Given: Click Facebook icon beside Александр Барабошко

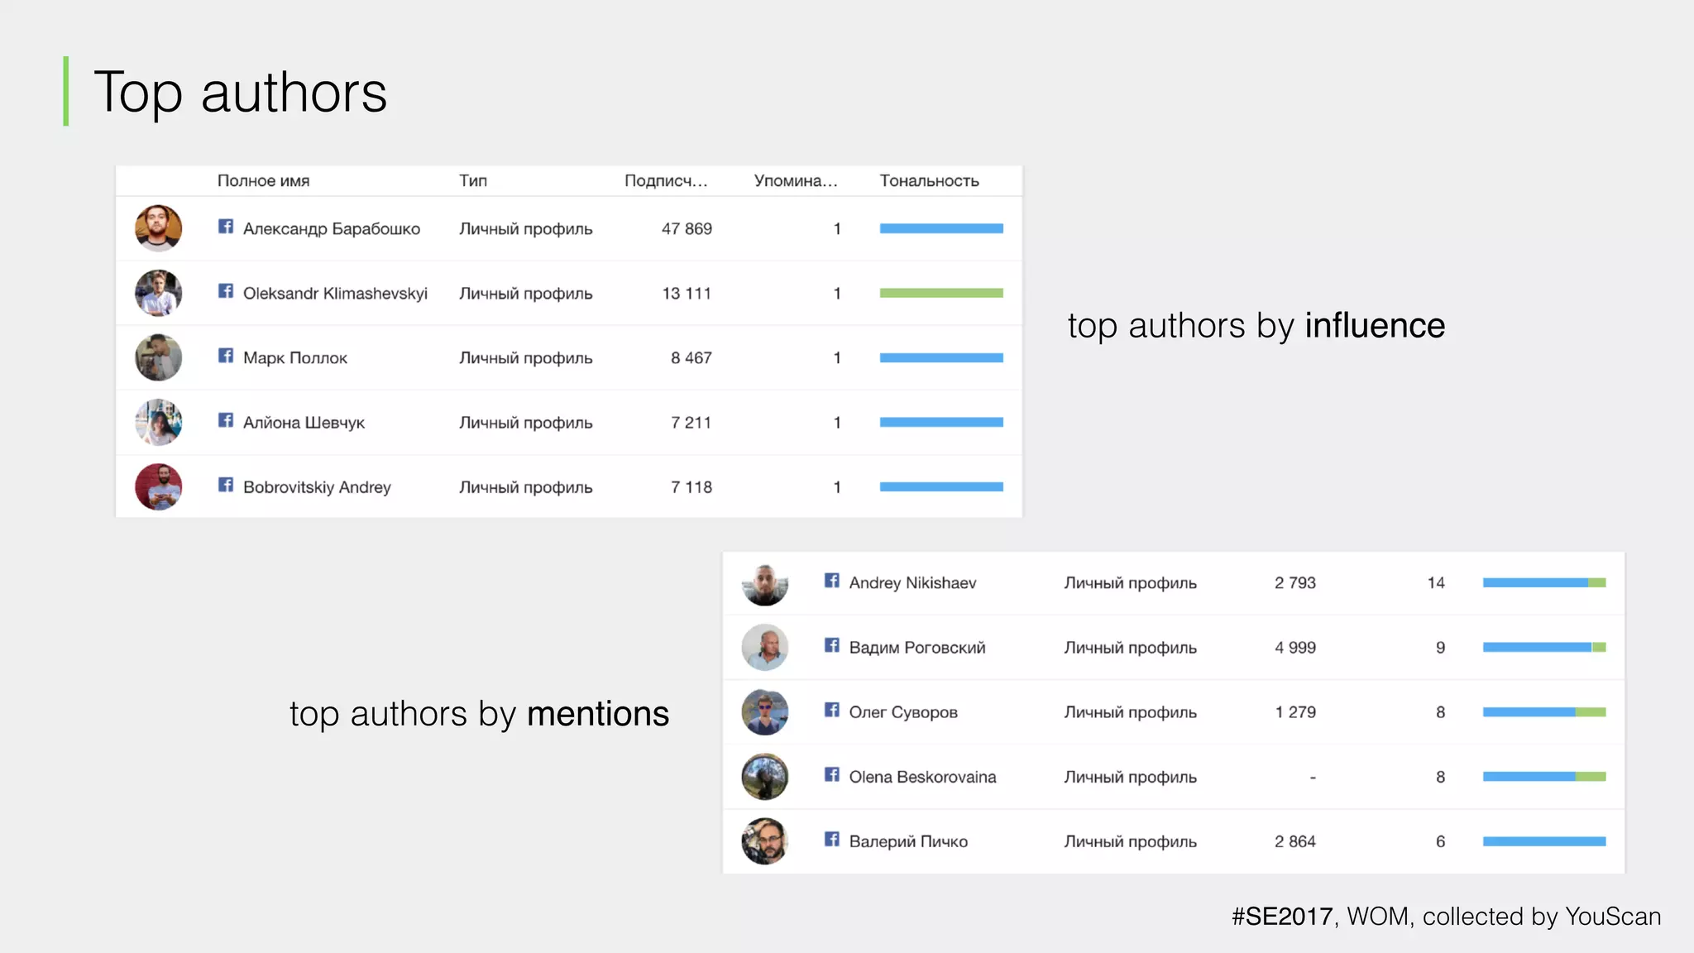Looking at the screenshot, I should [x=226, y=227].
